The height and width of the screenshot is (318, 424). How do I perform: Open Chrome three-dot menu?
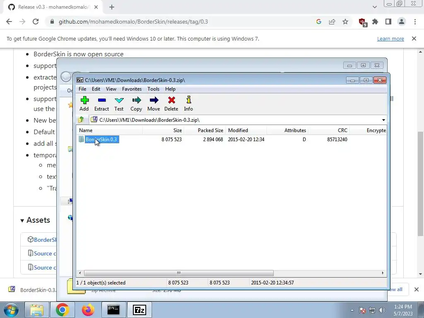pos(415,22)
